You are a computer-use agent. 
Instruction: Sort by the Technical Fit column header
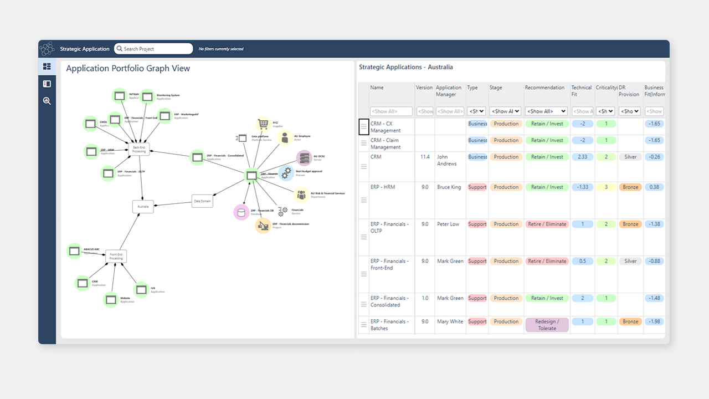(x=582, y=91)
